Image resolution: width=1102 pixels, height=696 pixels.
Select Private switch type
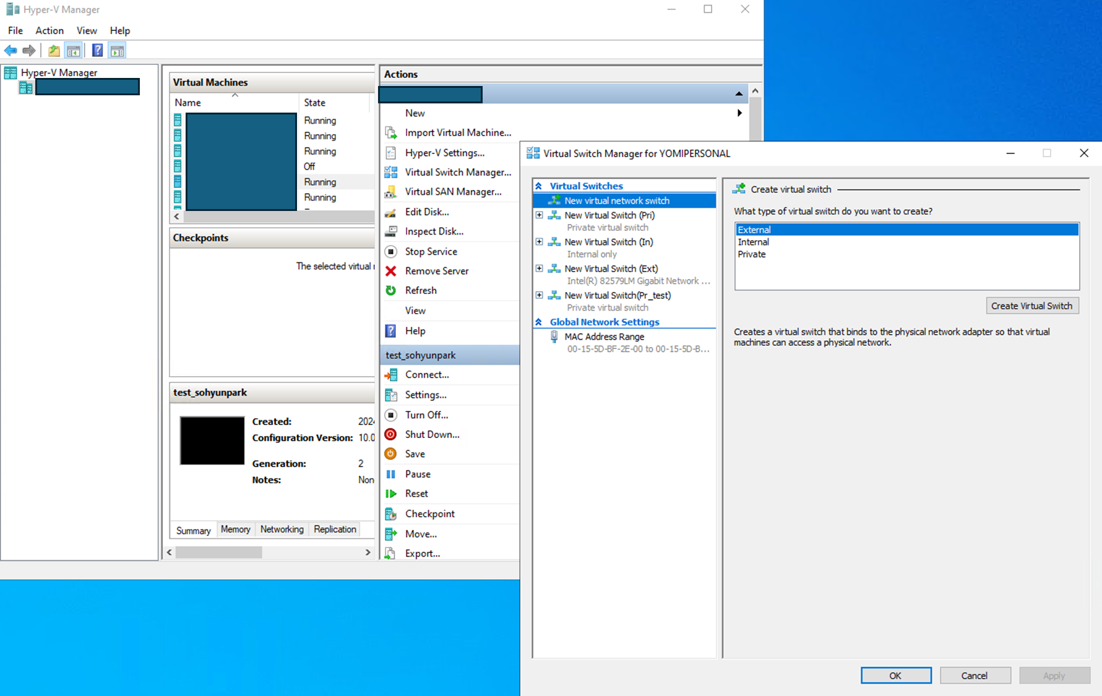[906, 254]
